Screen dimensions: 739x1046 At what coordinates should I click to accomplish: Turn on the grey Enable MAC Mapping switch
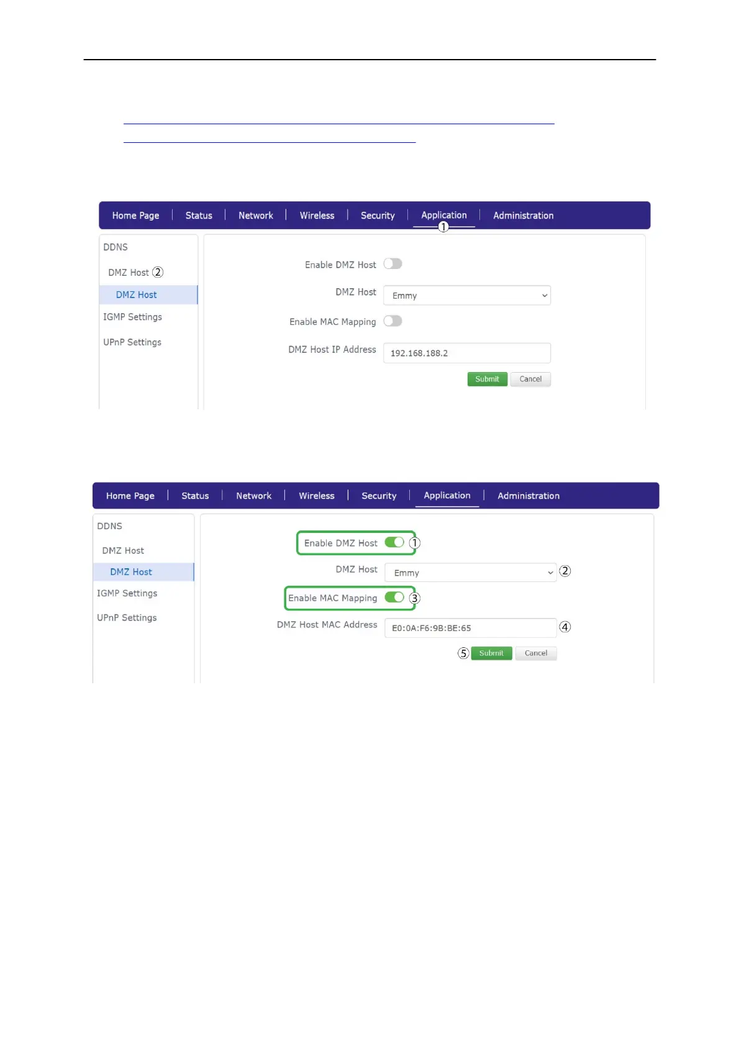[392, 321]
